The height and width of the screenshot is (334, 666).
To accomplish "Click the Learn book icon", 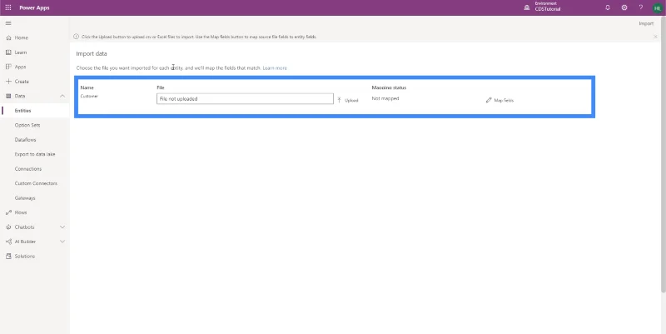I will (x=8, y=52).
